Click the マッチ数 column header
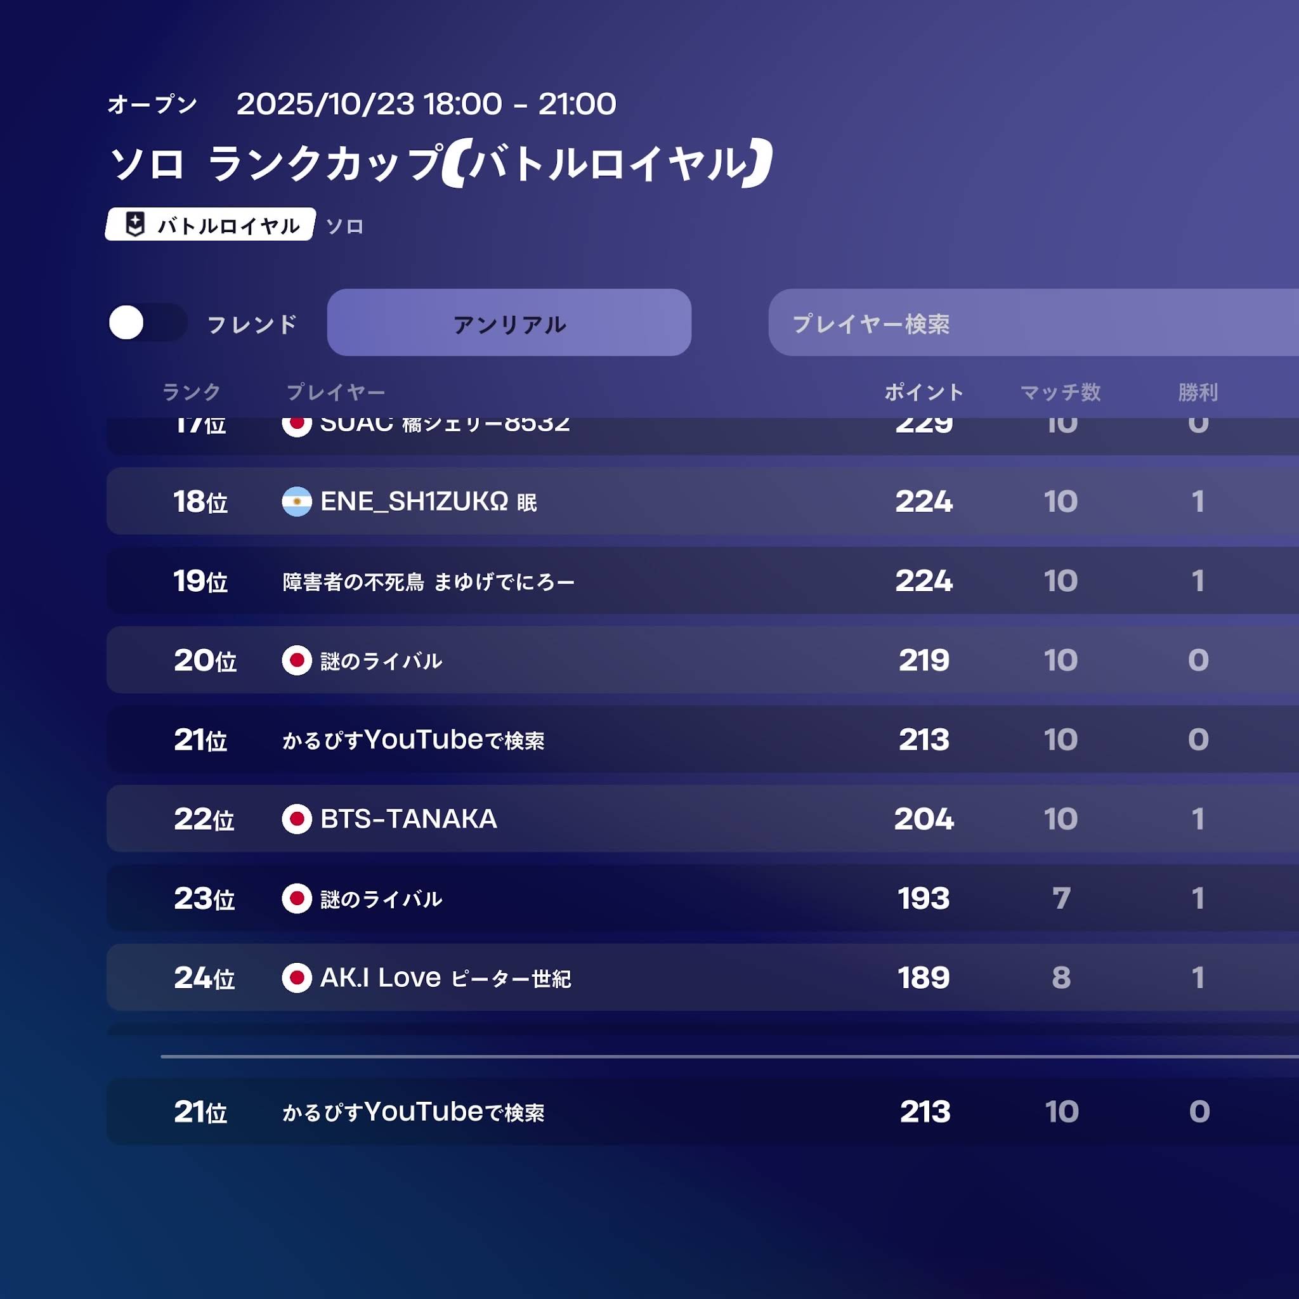The height and width of the screenshot is (1299, 1299). point(1061,392)
